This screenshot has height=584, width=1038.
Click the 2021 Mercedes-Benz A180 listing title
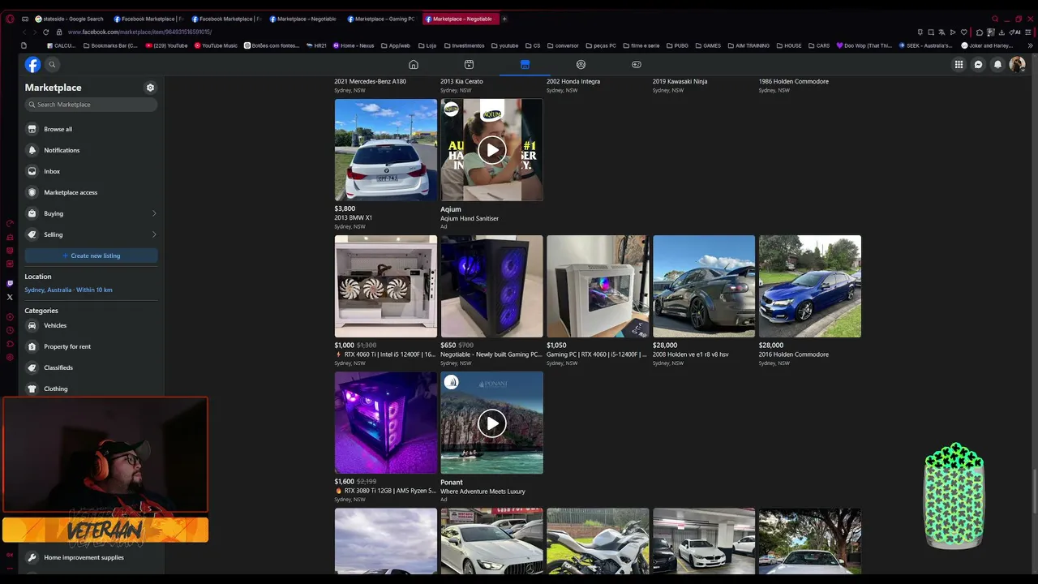click(x=371, y=81)
